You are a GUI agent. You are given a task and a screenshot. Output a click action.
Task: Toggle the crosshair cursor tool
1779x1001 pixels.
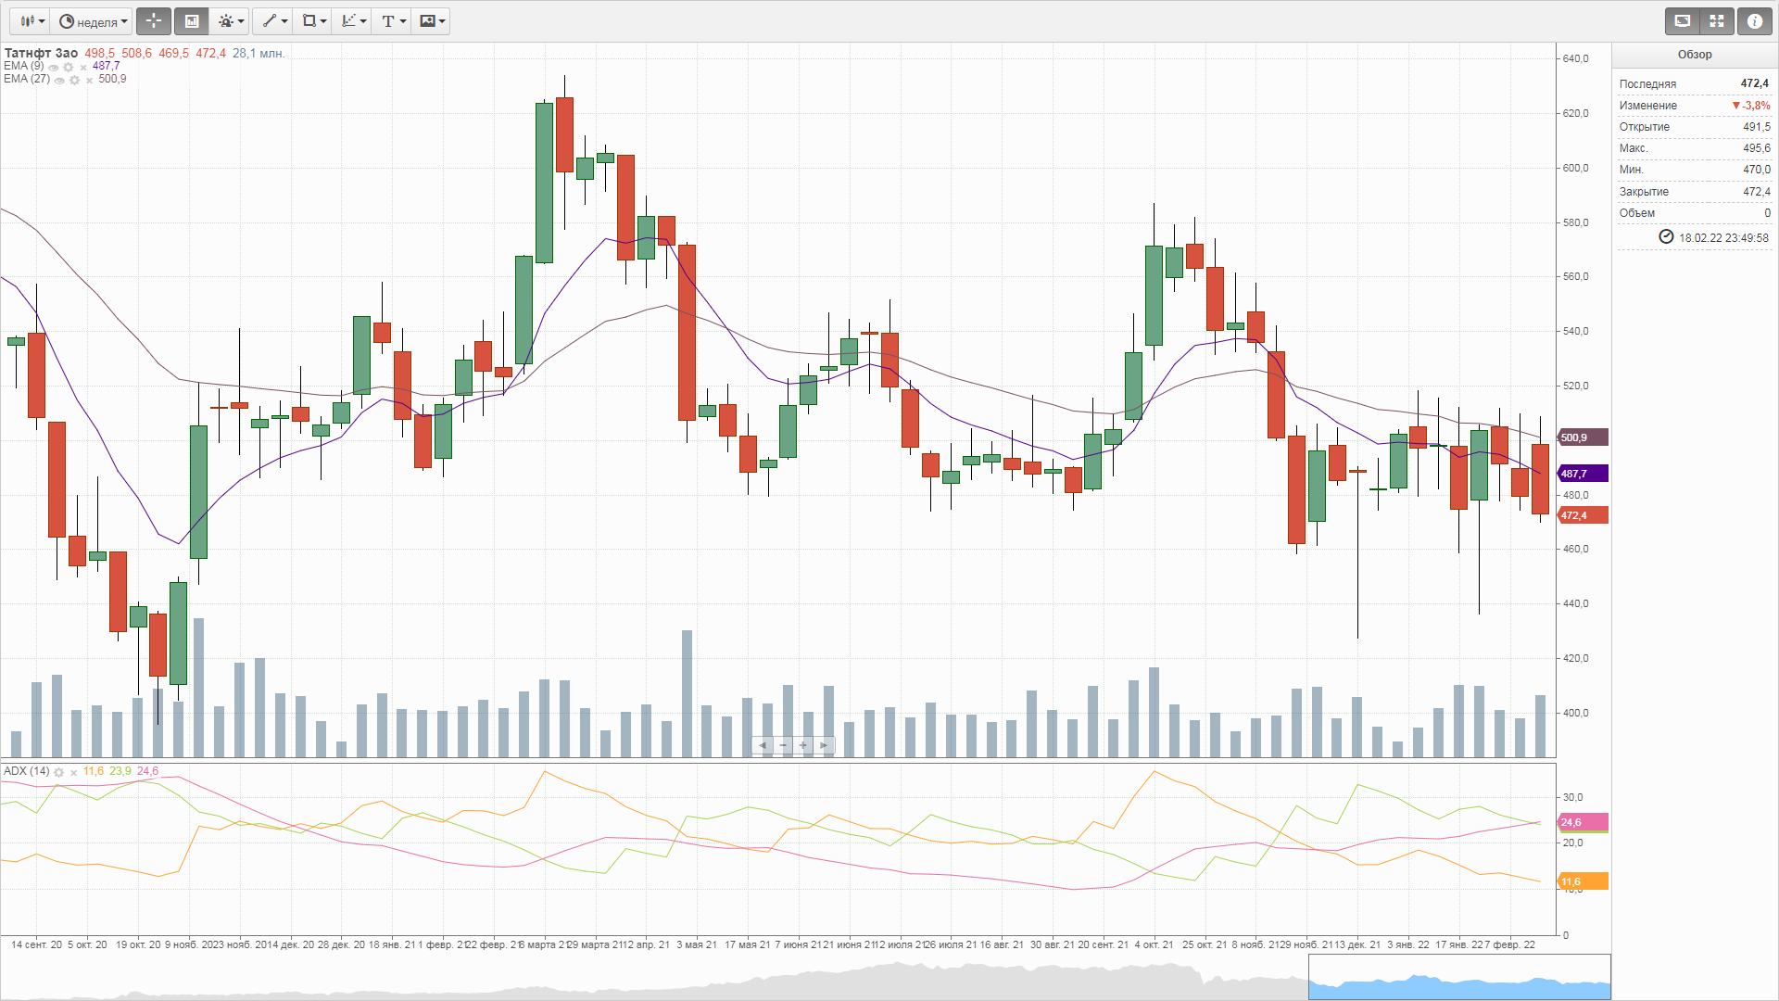(x=154, y=21)
